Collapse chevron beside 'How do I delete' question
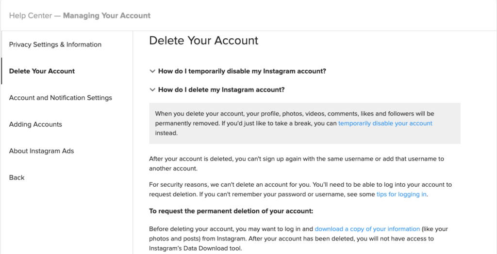Screen dimensions: 497x254 coord(152,90)
